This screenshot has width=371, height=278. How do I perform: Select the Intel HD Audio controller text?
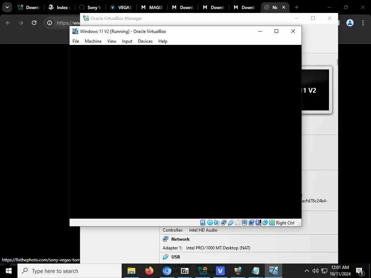[203, 230]
